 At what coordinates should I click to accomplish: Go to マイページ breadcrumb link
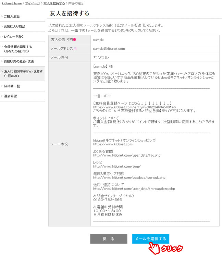pos(33,3)
